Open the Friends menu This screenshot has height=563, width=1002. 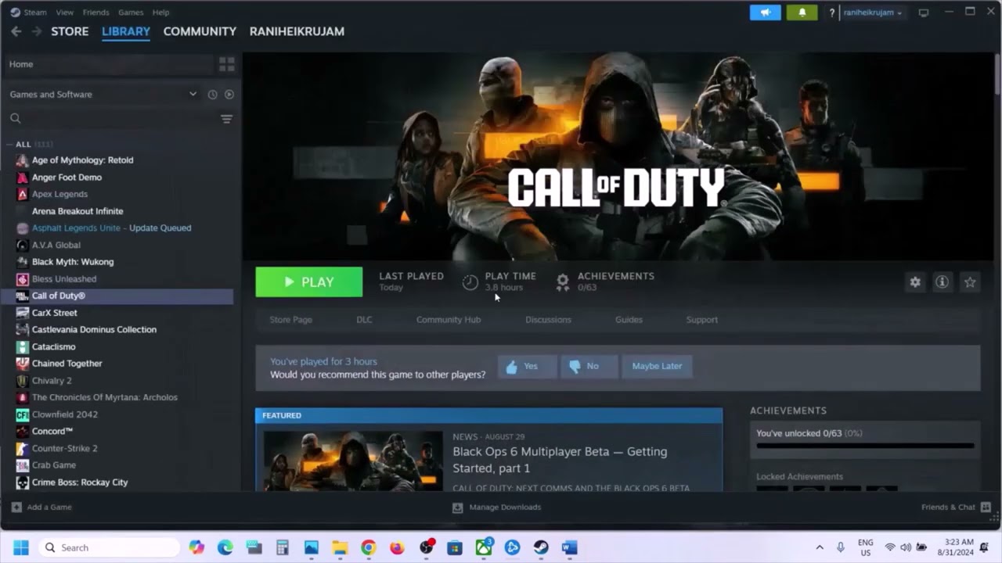[96, 13]
